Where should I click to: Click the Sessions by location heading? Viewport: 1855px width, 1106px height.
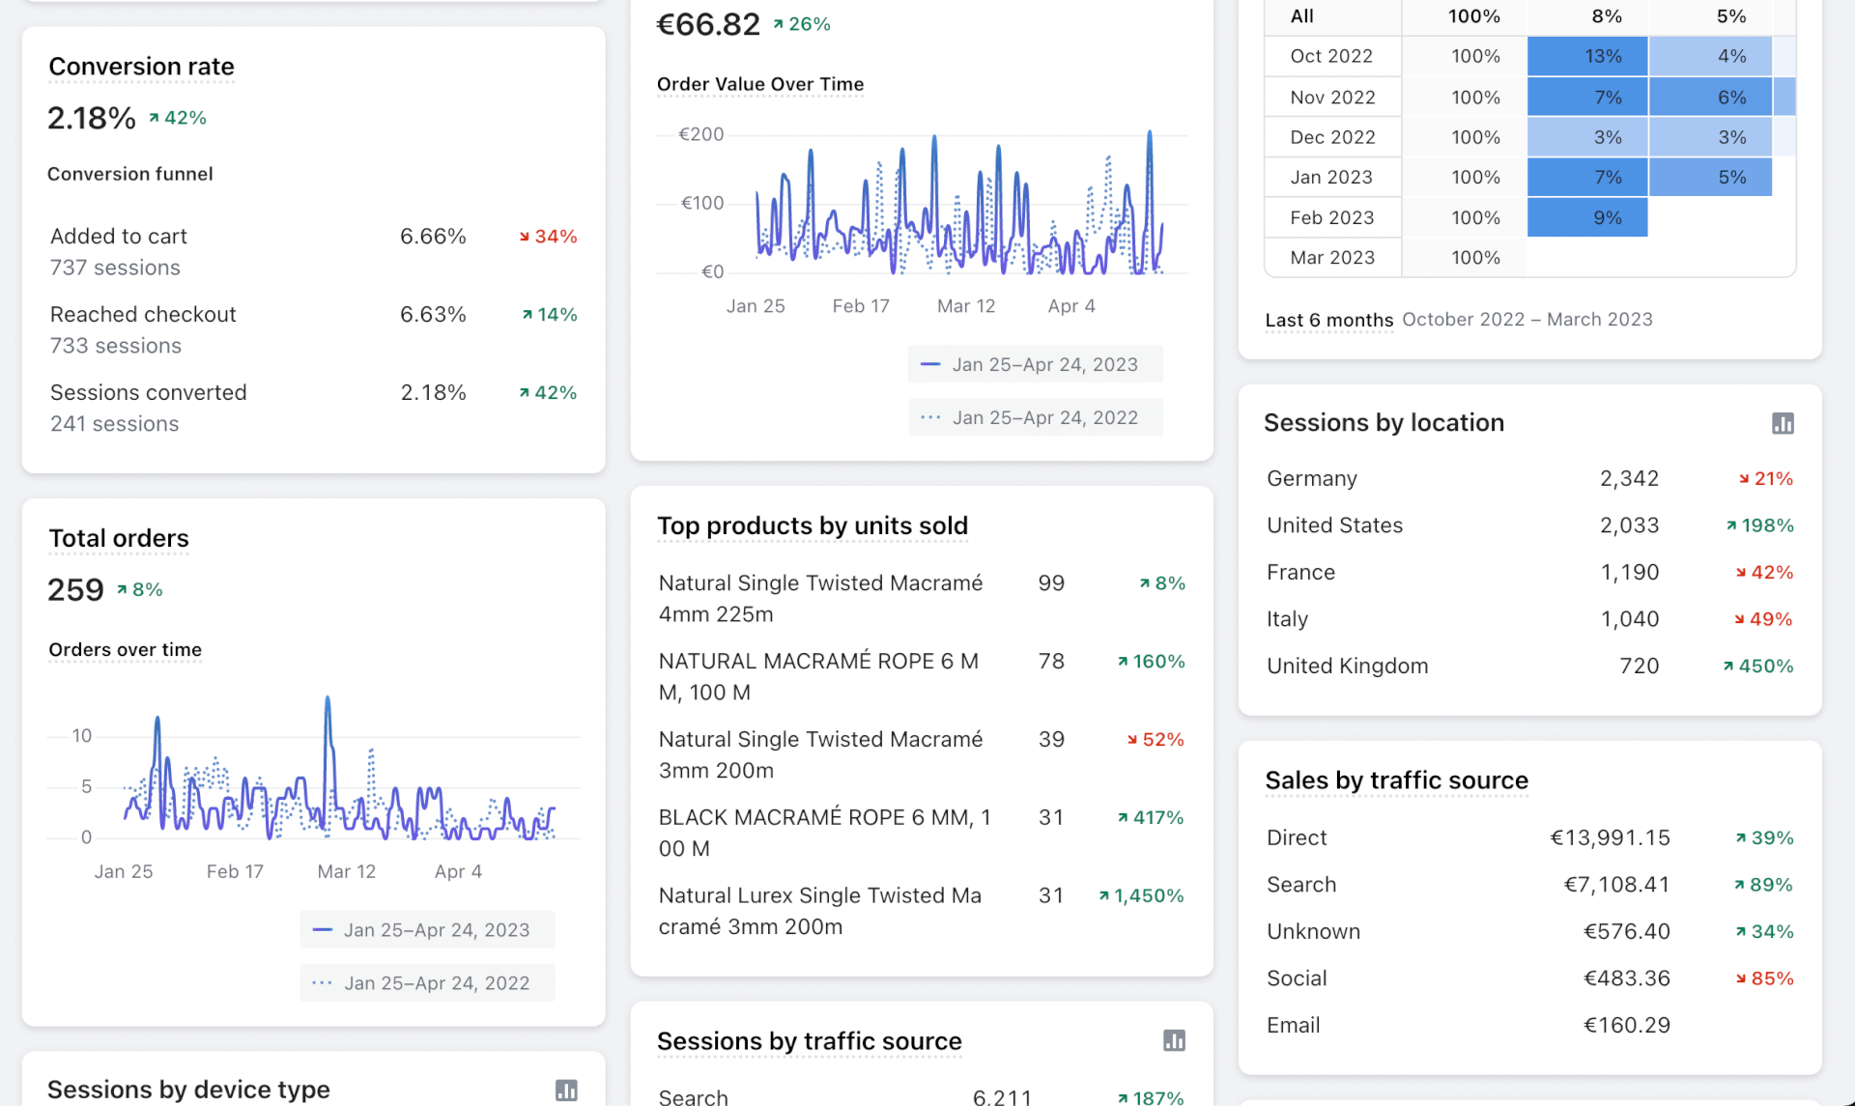tap(1384, 423)
